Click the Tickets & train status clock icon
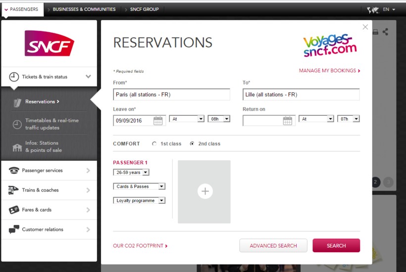Image resolution: width=406 pixels, height=272 pixels. (x=14, y=77)
